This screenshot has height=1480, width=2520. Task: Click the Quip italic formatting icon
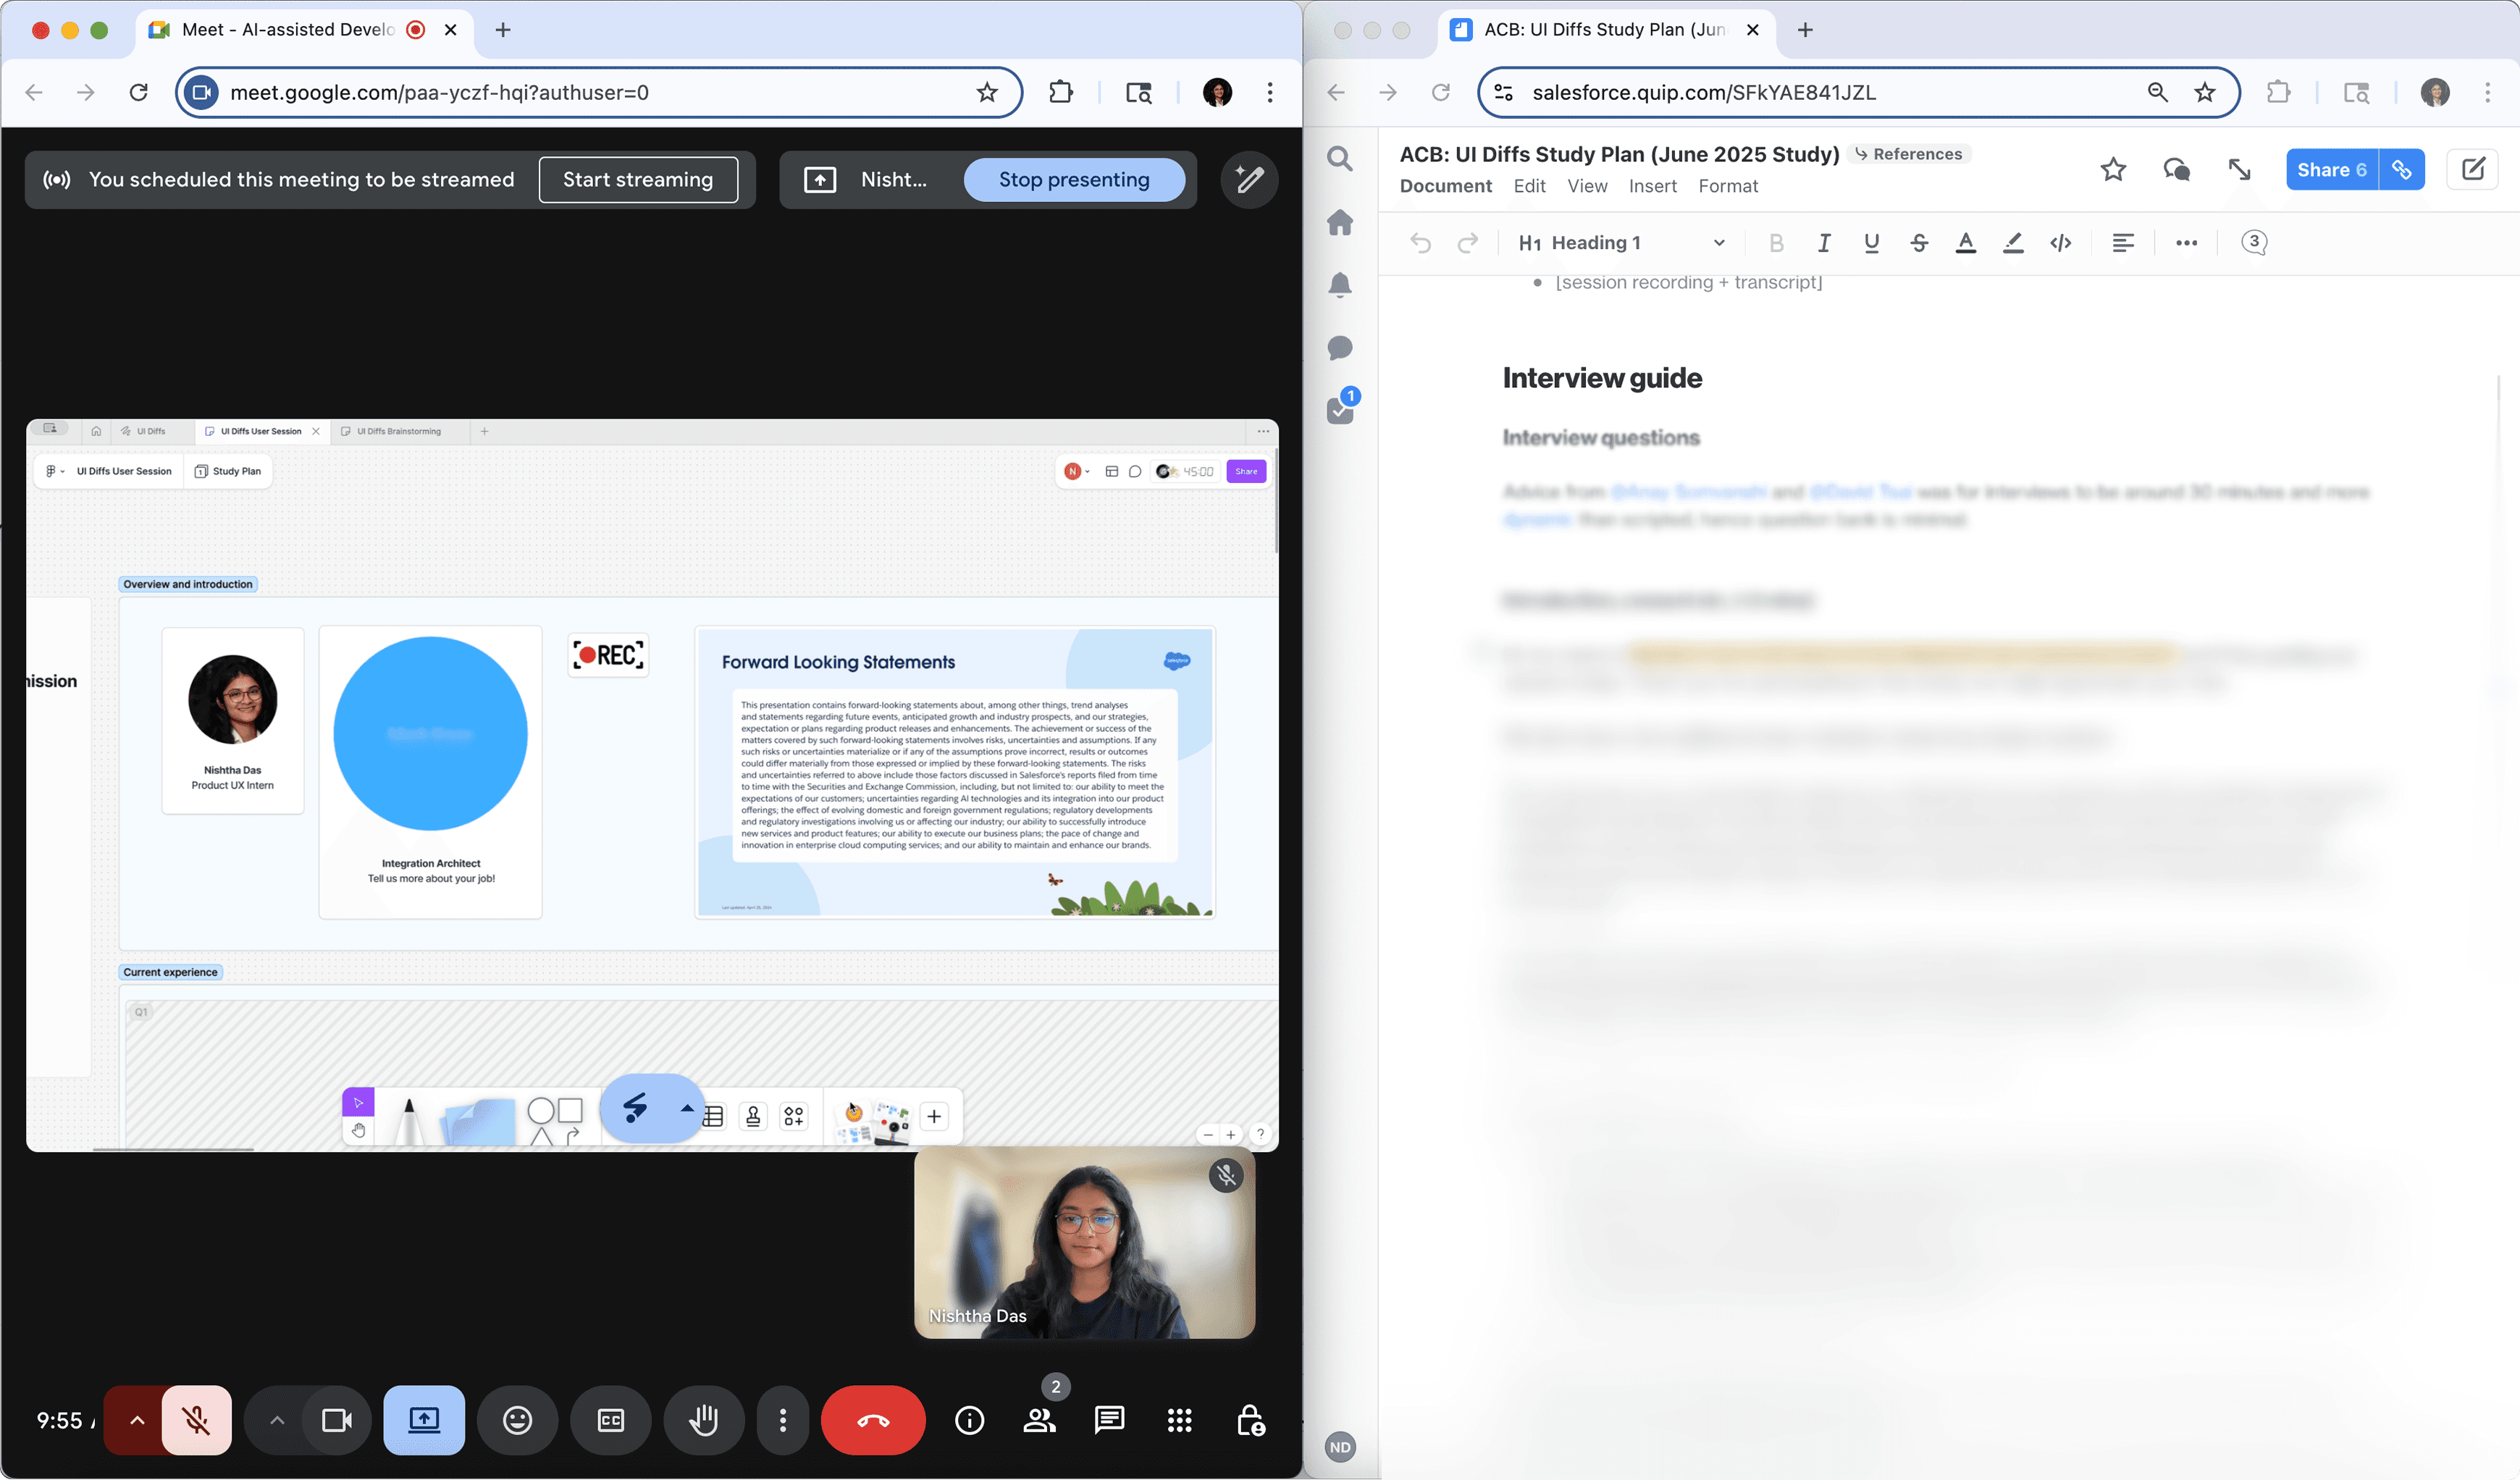1824,243
